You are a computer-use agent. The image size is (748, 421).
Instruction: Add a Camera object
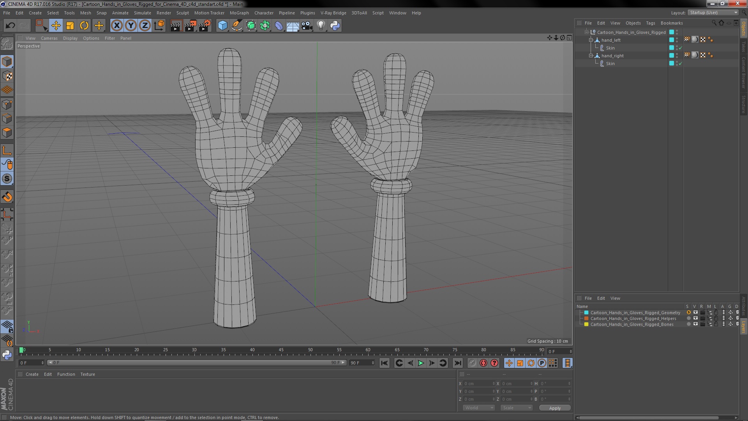[x=307, y=26]
